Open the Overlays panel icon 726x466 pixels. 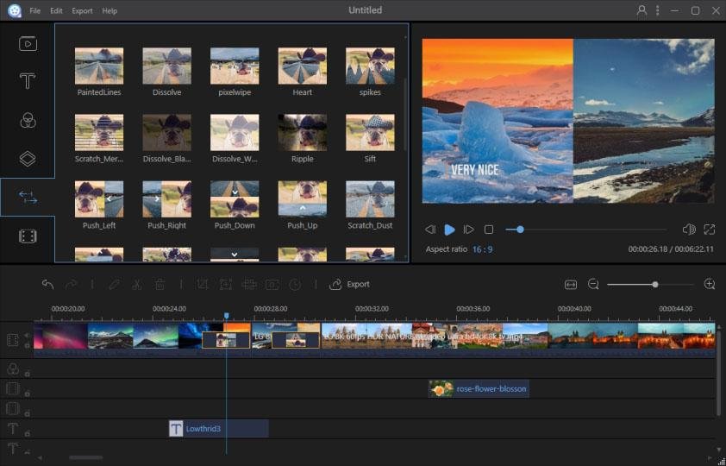click(28, 159)
